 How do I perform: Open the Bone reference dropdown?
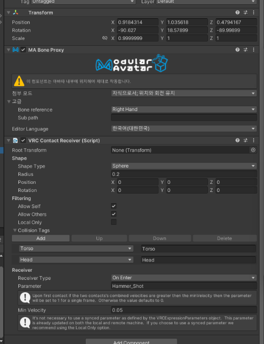[184, 109]
